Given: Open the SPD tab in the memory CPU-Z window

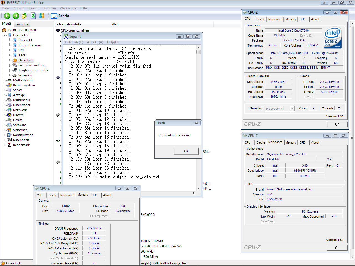Looking at the screenshot, I should pyautogui.click(x=94, y=195).
